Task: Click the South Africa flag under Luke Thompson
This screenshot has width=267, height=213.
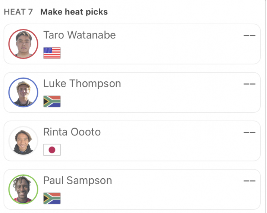Action: click(x=52, y=101)
